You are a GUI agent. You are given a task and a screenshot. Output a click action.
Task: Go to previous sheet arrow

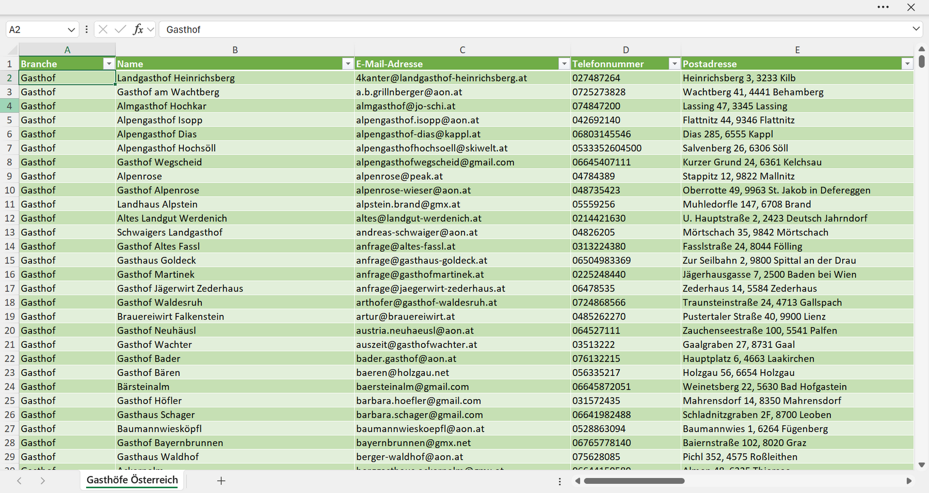click(19, 481)
